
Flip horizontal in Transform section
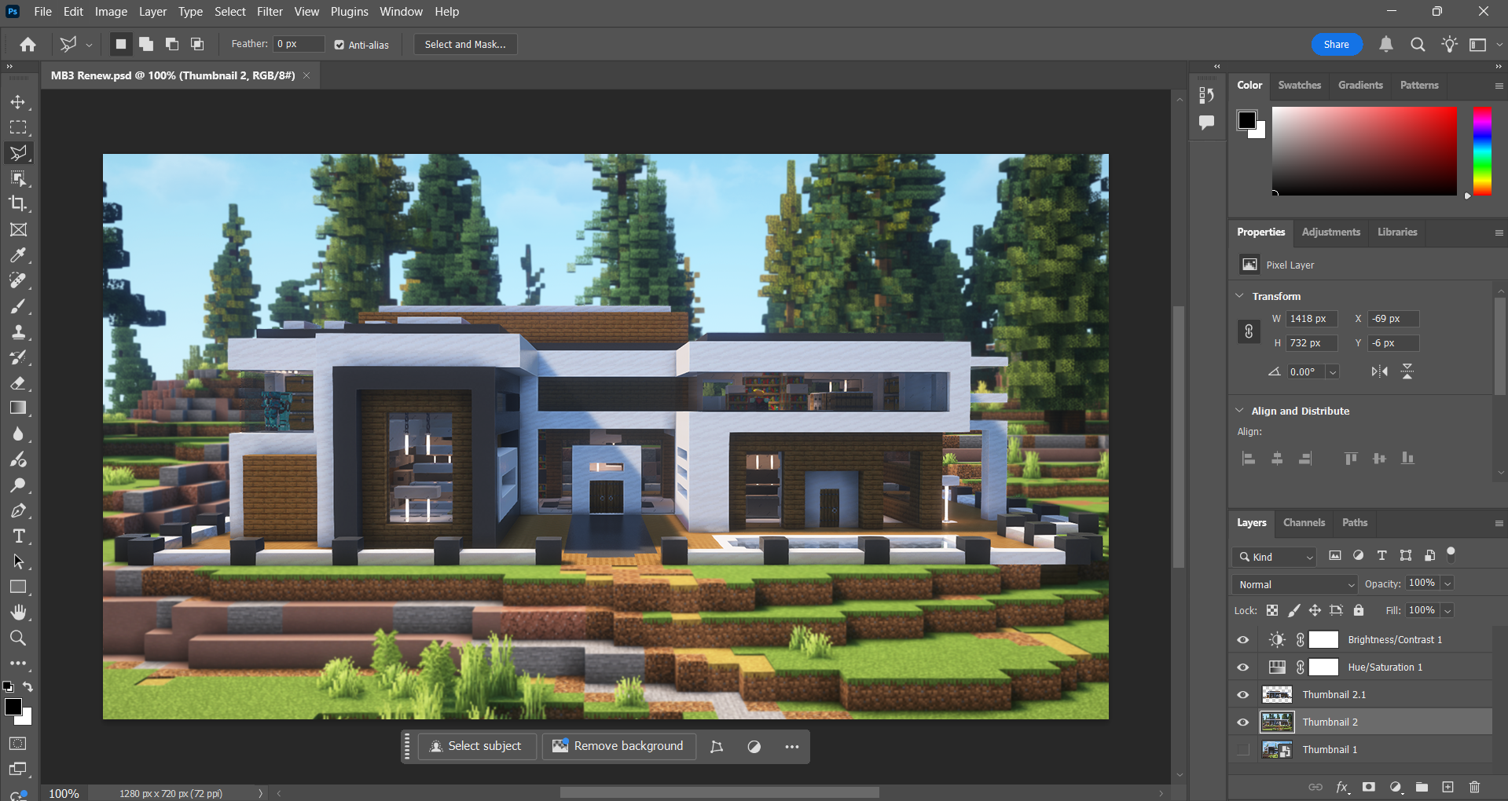point(1379,371)
